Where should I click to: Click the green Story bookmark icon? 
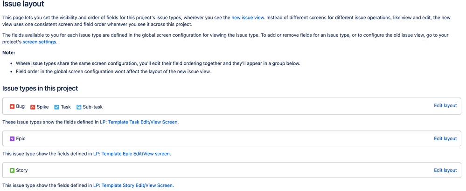(x=12, y=171)
